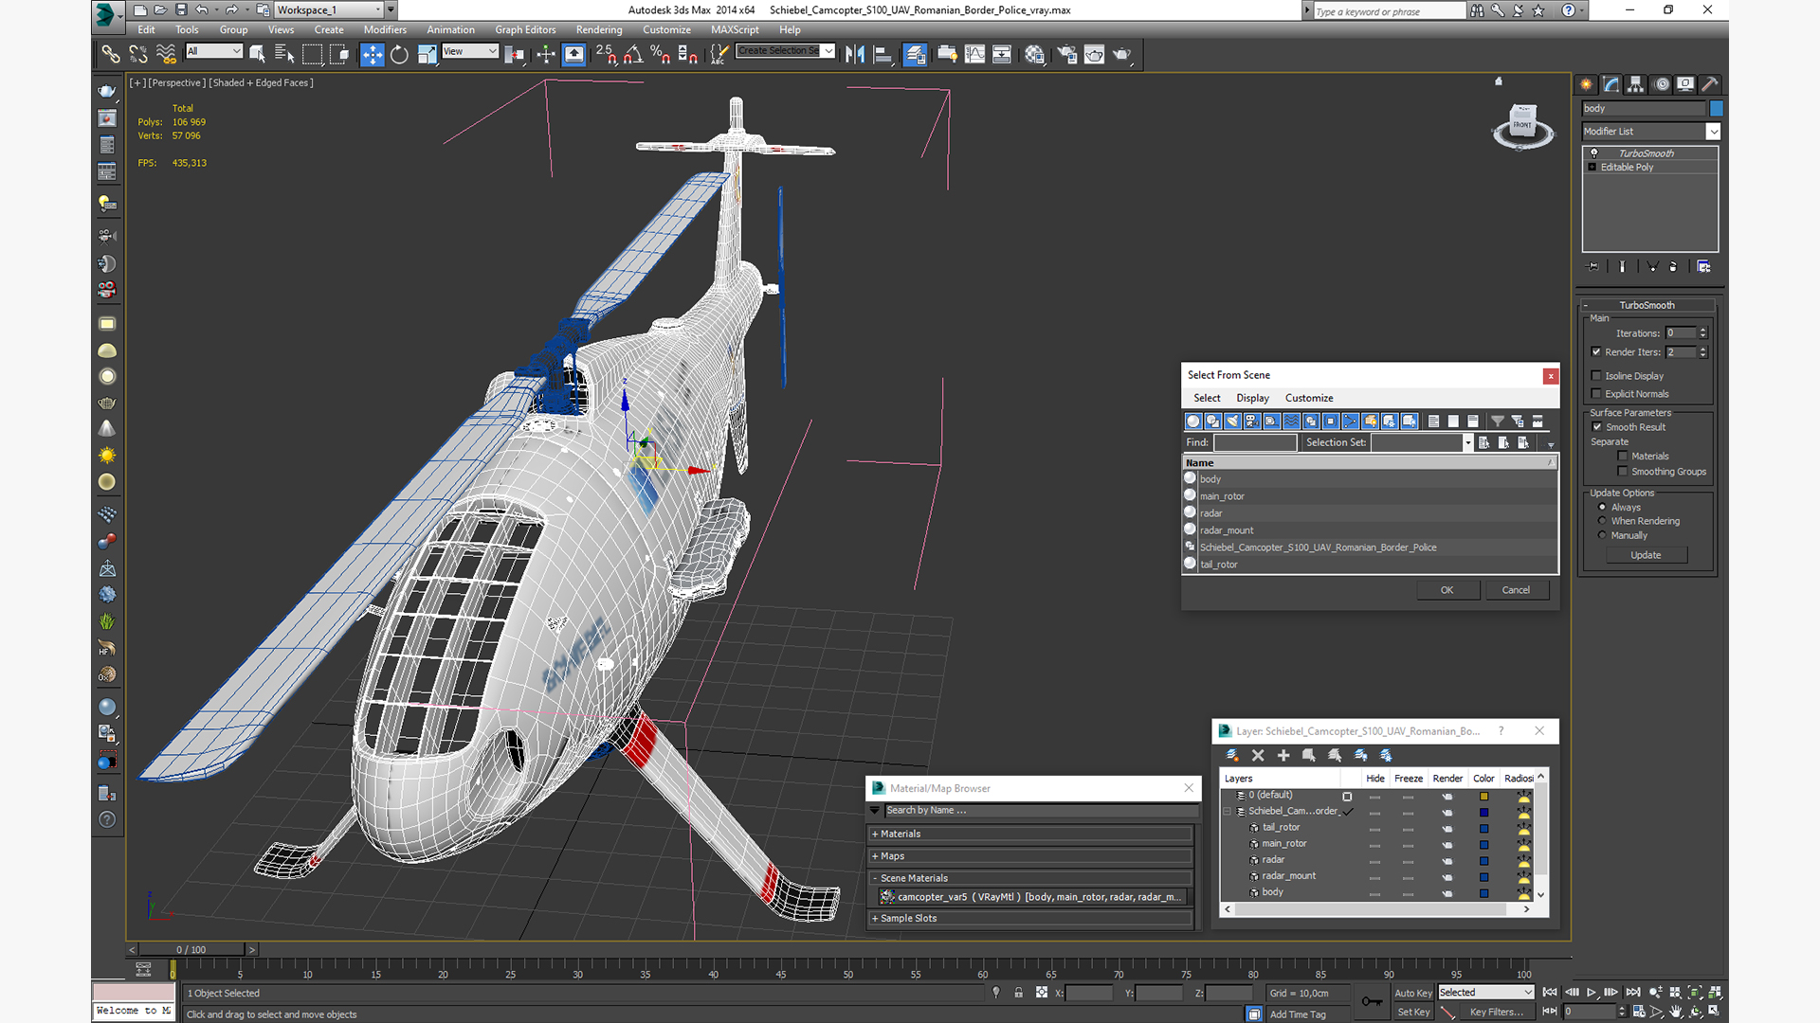Collapse Schiebel_Cam layer tree in Layer dialog

click(x=1228, y=812)
